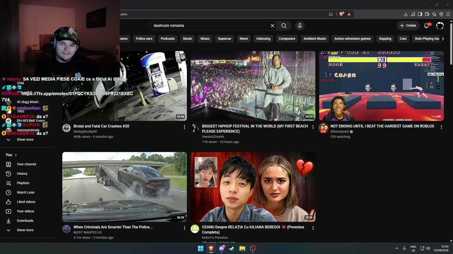Open the YouTube account avatar menu

(x=440, y=25)
